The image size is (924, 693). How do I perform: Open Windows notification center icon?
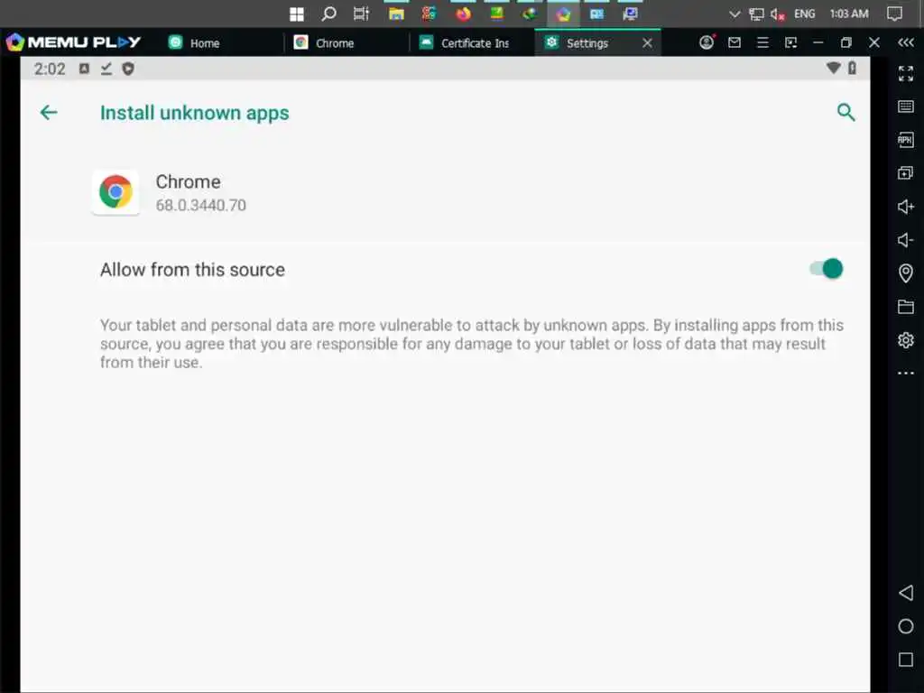point(894,14)
